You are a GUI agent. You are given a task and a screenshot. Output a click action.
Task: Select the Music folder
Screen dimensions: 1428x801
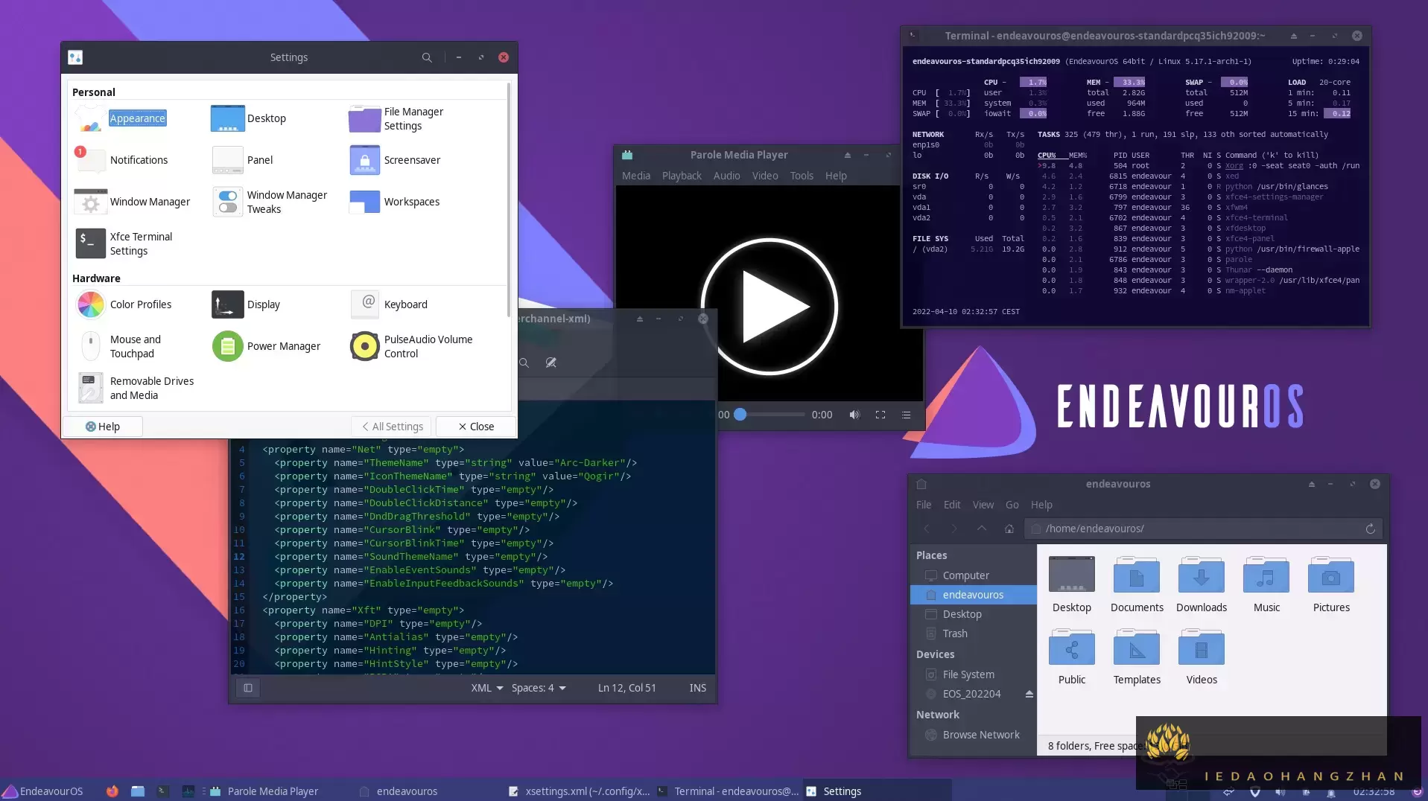1266,584
